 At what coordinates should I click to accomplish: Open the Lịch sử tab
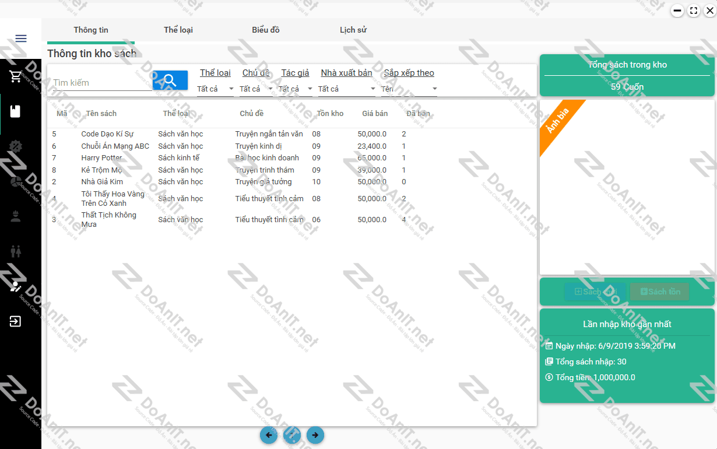pyautogui.click(x=353, y=30)
